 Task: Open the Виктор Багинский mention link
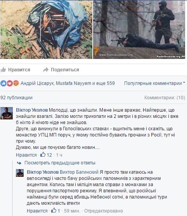(79, 172)
